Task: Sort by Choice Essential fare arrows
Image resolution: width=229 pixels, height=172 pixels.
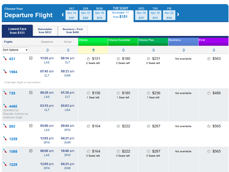Action: pos(123,50)
